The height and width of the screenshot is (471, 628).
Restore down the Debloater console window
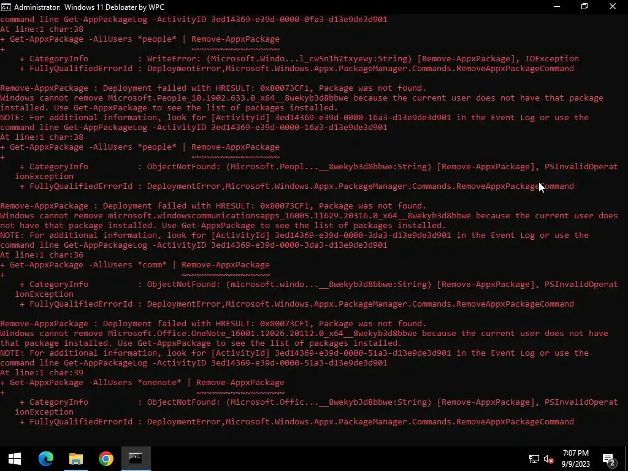click(584, 7)
